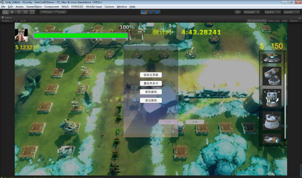Select the Hand tool in toolbar

pyautogui.click(x=5, y=12)
